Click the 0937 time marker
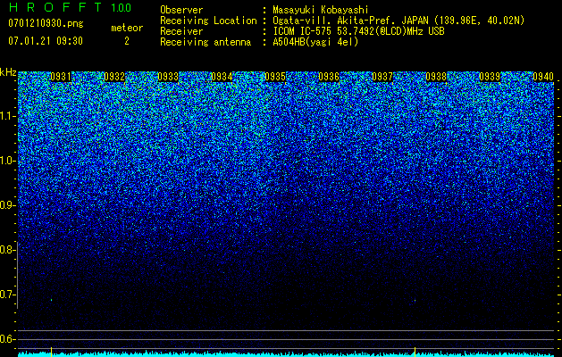Image resolution: width=562 pixels, height=357 pixels. coord(382,77)
